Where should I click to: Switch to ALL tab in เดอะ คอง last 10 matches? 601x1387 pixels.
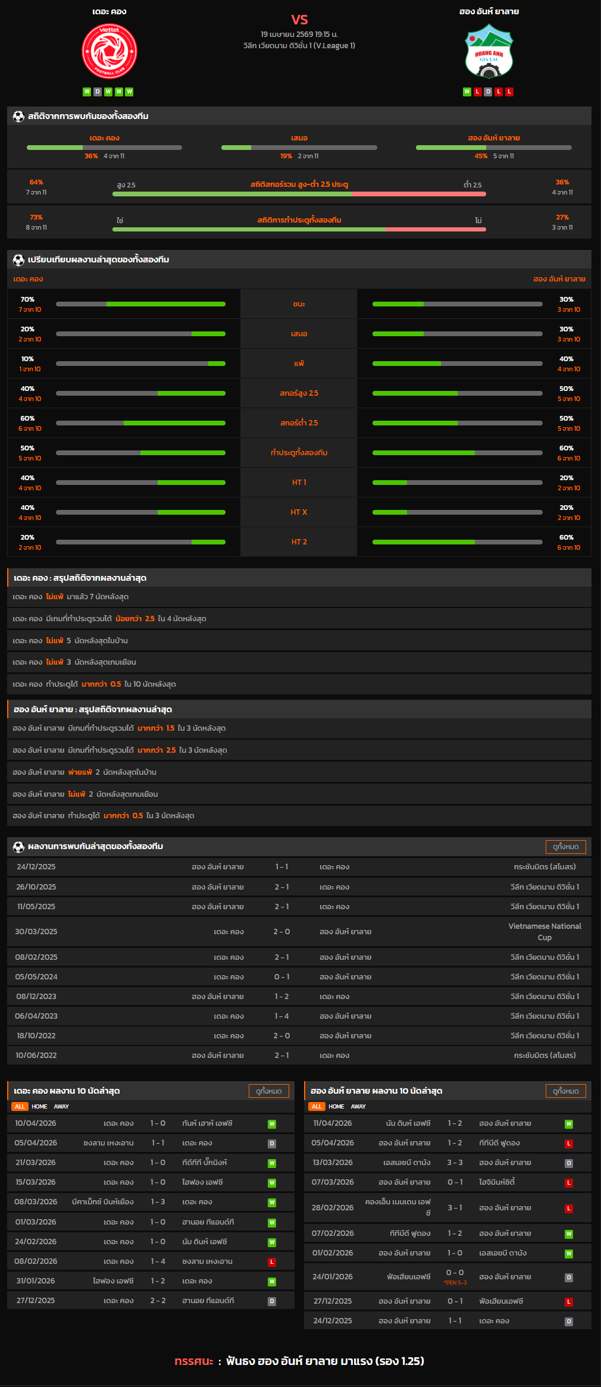pyautogui.click(x=20, y=1107)
